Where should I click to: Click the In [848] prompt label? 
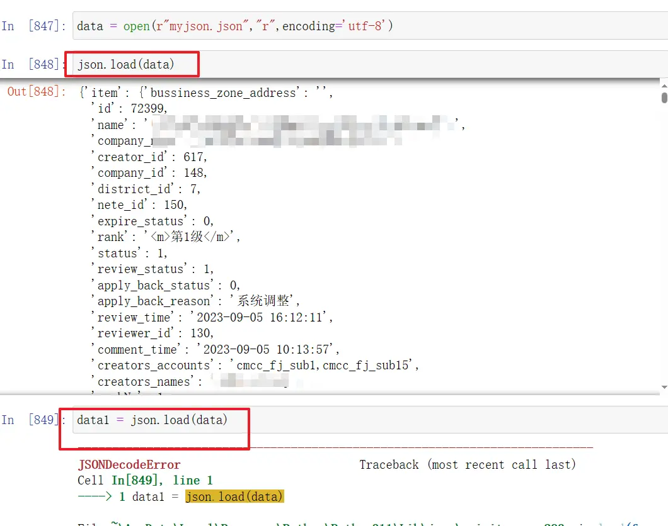[33, 64]
